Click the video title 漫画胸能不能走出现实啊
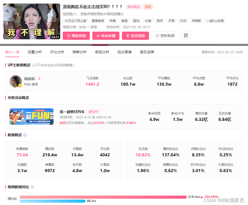248x205 pixels. (93, 7)
